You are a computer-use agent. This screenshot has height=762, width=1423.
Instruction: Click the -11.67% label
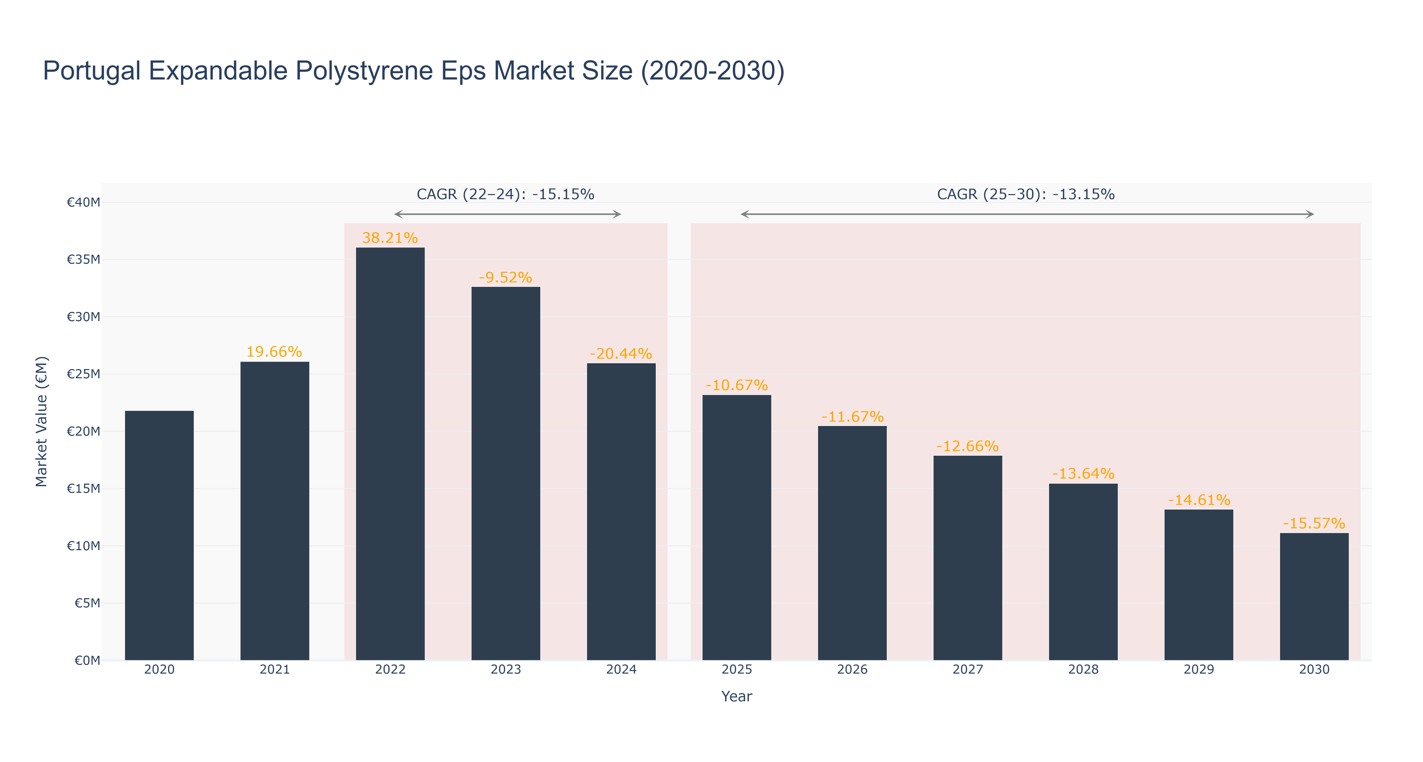click(x=852, y=416)
